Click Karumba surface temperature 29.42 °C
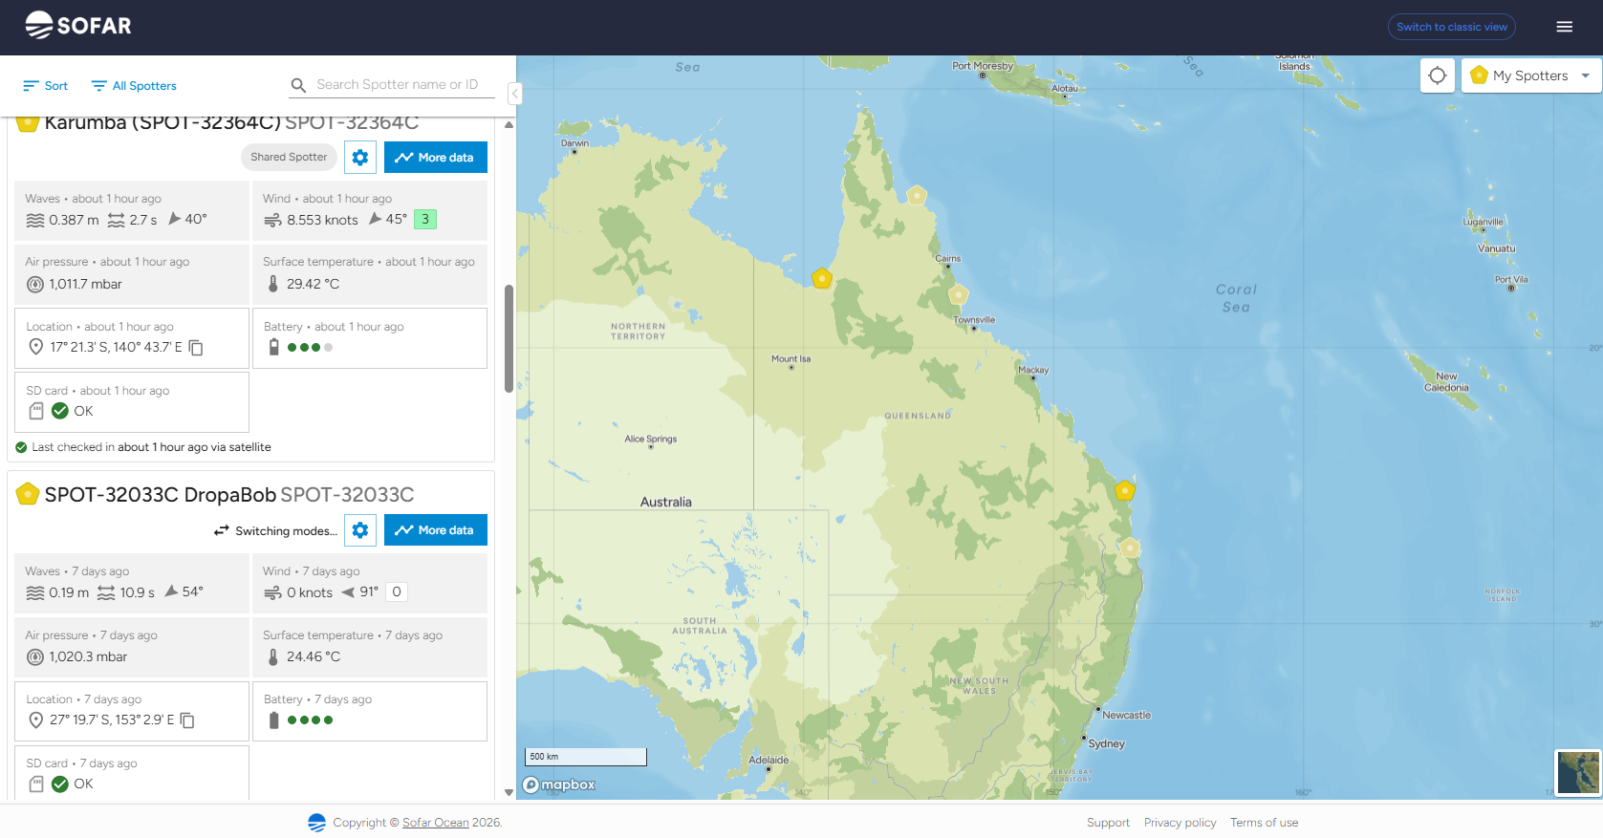Image resolution: width=1603 pixels, height=838 pixels. [x=313, y=284]
